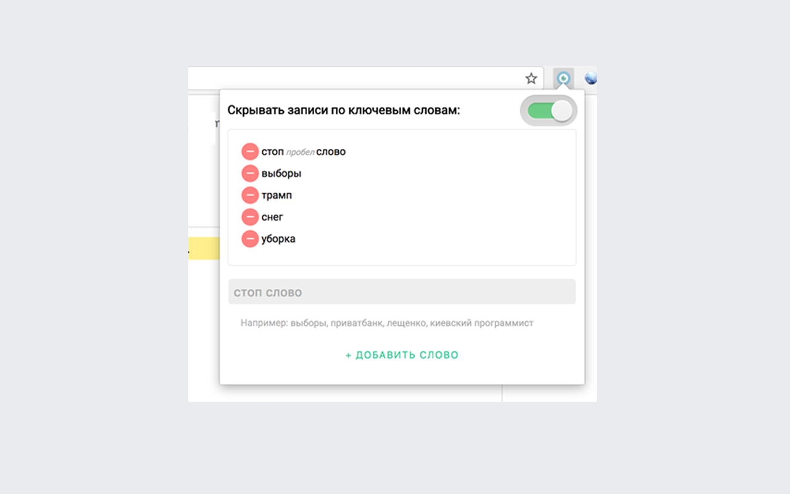Viewport: 790px width, 494px height.
Task: Remove "уборка" from the keyword list
Action: coord(250,238)
